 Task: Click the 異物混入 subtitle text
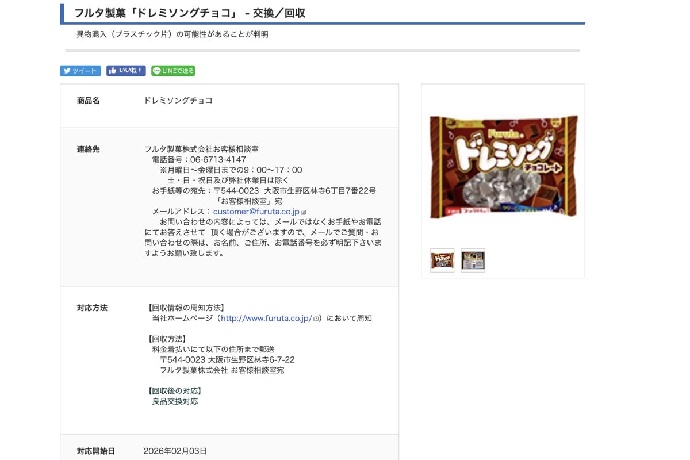tap(172, 34)
